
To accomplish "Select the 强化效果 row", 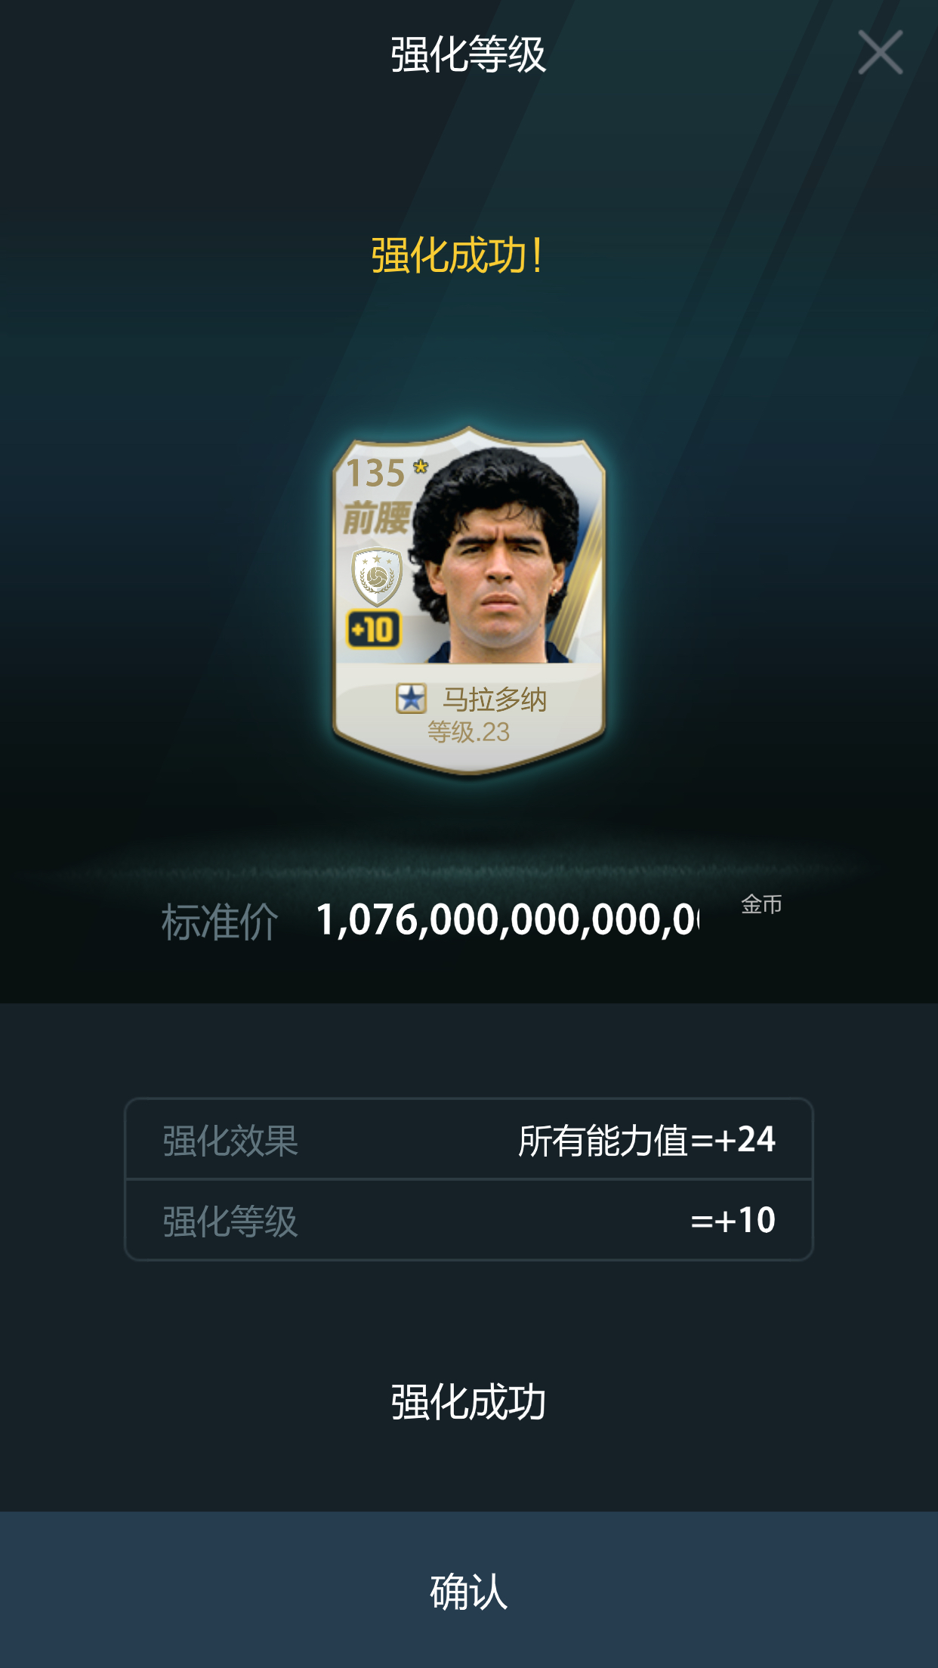I will 469,1139.
